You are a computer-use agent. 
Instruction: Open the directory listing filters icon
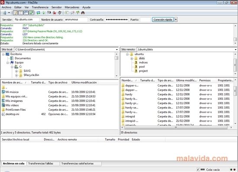67,13
